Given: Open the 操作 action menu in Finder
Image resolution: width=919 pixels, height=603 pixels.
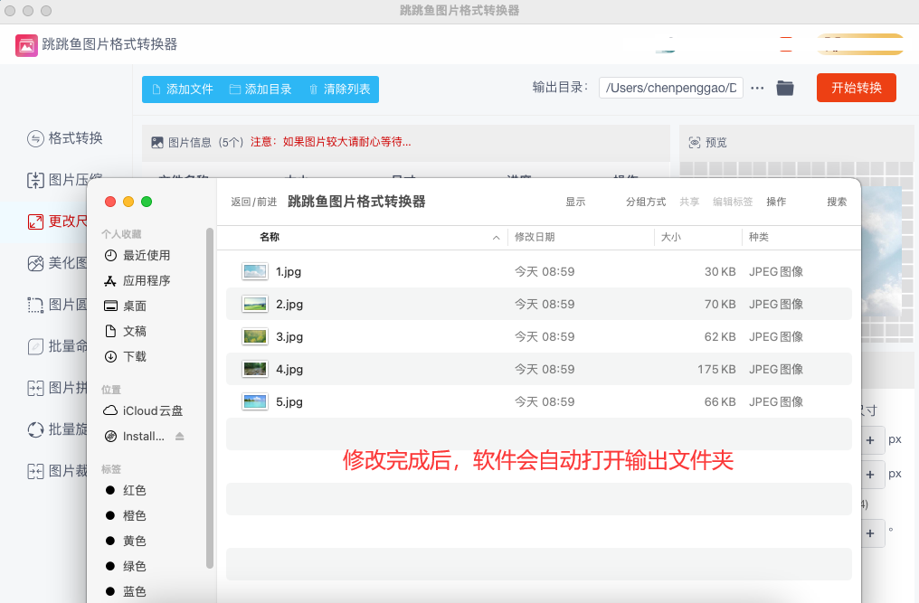Looking at the screenshot, I should coord(777,202).
